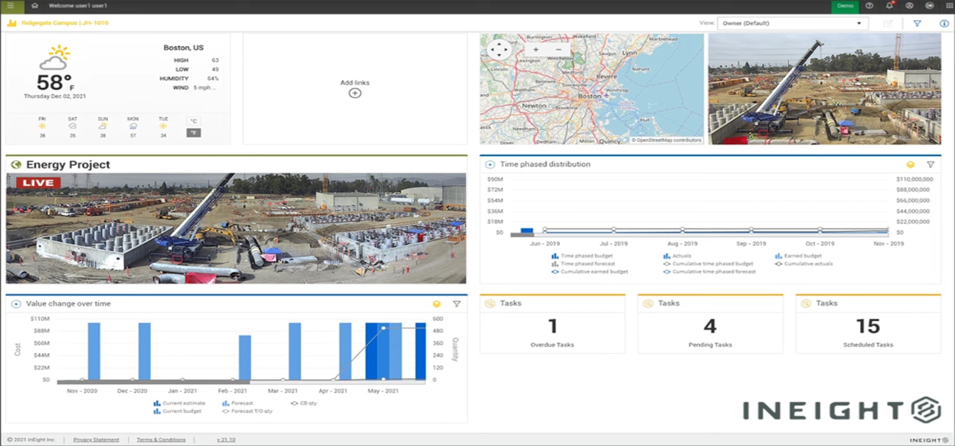This screenshot has height=446, width=955.
Task: Toggle Current budget legend series
Action: click(178, 411)
